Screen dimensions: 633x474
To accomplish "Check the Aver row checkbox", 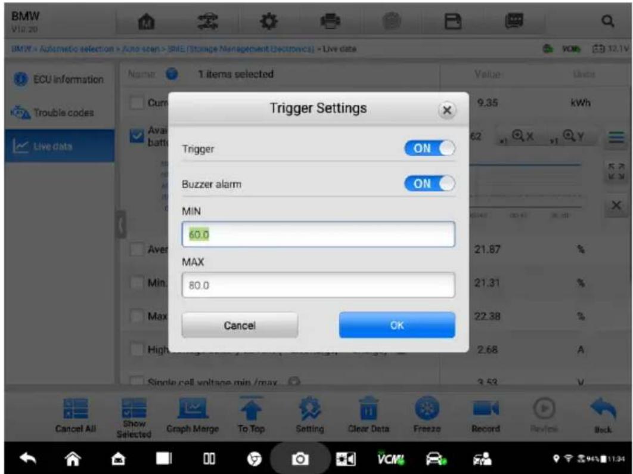I will [137, 249].
